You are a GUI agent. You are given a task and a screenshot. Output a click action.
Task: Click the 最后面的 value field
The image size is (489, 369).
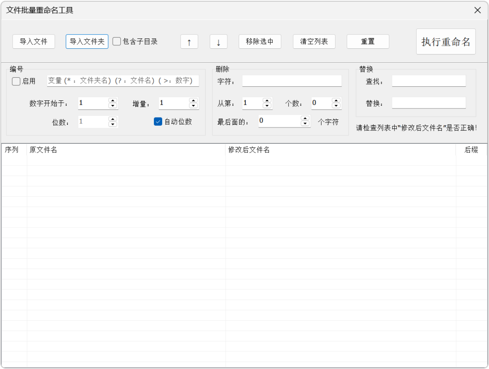tap(279, 121)
